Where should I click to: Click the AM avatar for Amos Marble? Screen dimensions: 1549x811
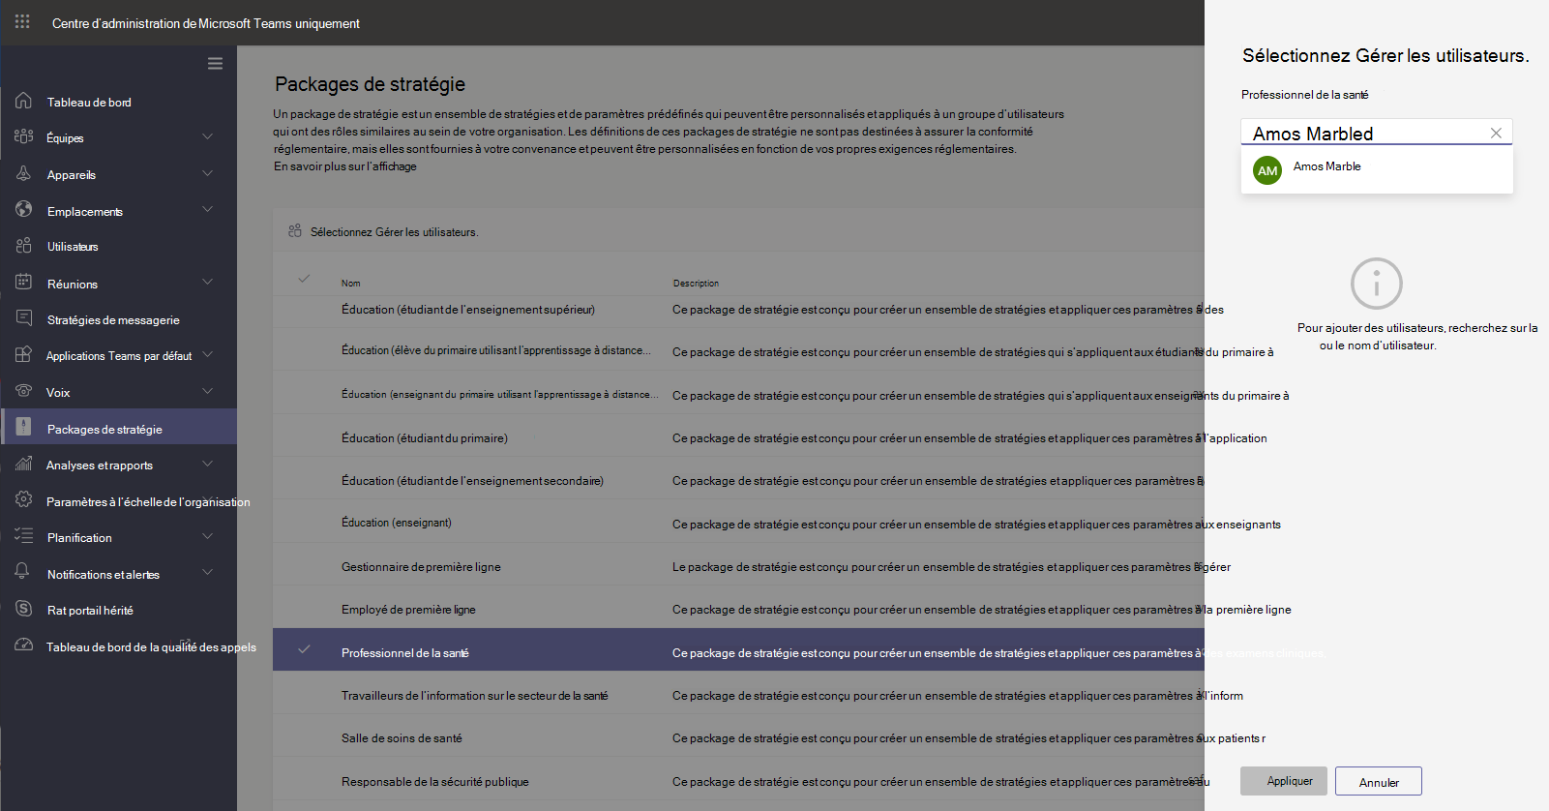point(1267,171)
